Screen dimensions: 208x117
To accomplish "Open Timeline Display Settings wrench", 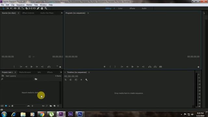I will [x=86, y=80].
